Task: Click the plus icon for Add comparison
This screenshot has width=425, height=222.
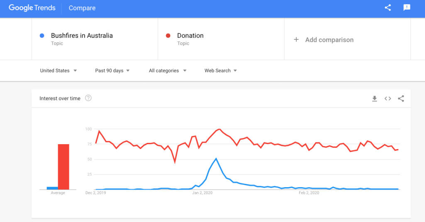Action: pos(296,40)
